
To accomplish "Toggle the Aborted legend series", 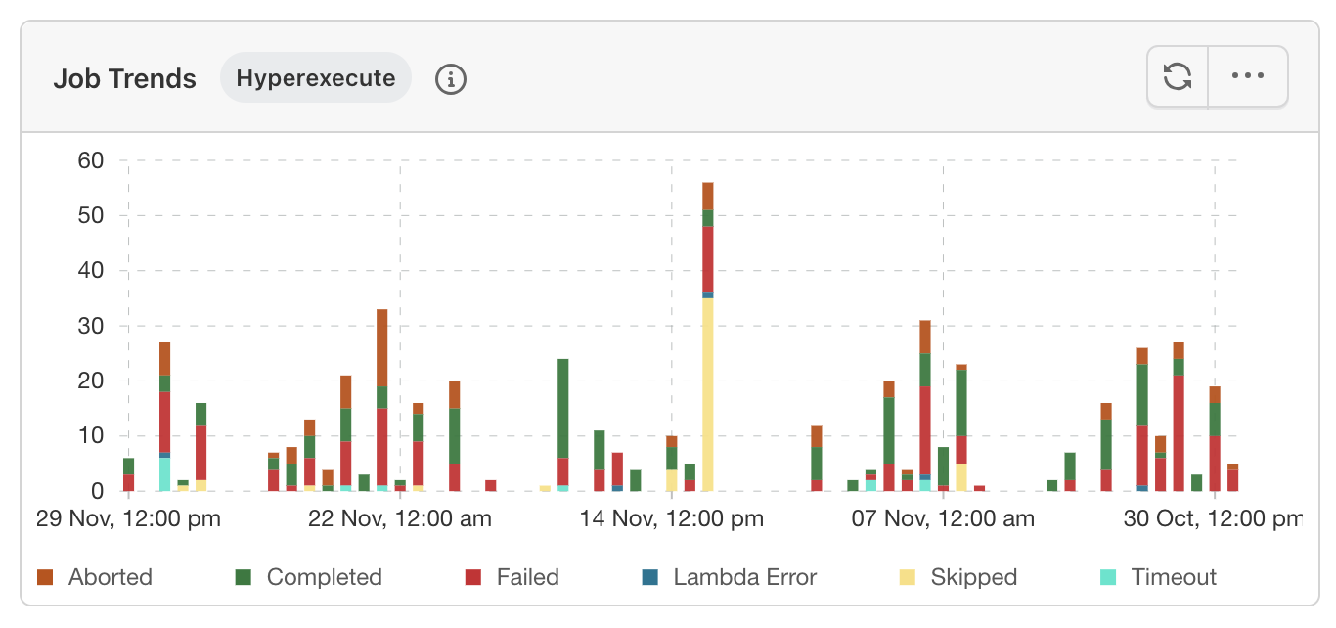I will 110,577.
